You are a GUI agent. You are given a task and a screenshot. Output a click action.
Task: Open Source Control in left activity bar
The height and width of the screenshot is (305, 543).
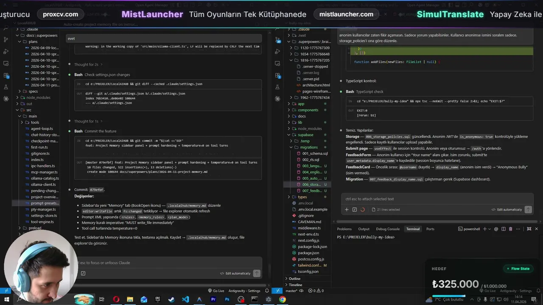coord(6,39)
